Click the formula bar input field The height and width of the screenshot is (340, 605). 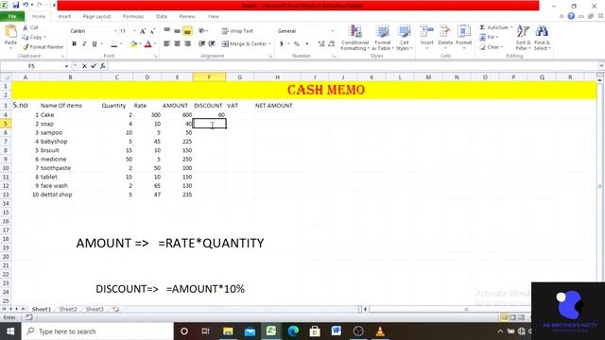click(353, 66)
